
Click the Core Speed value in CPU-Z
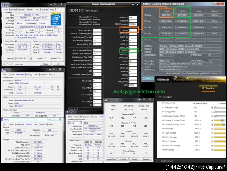point(22,44)
